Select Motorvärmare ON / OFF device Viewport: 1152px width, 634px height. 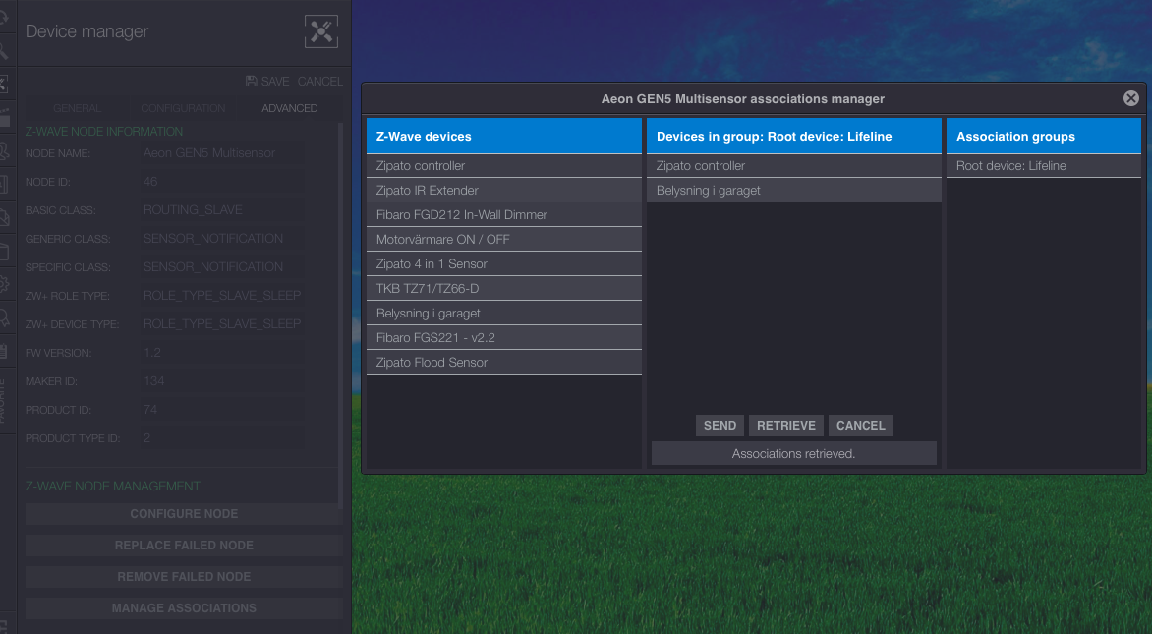point(504,240)
